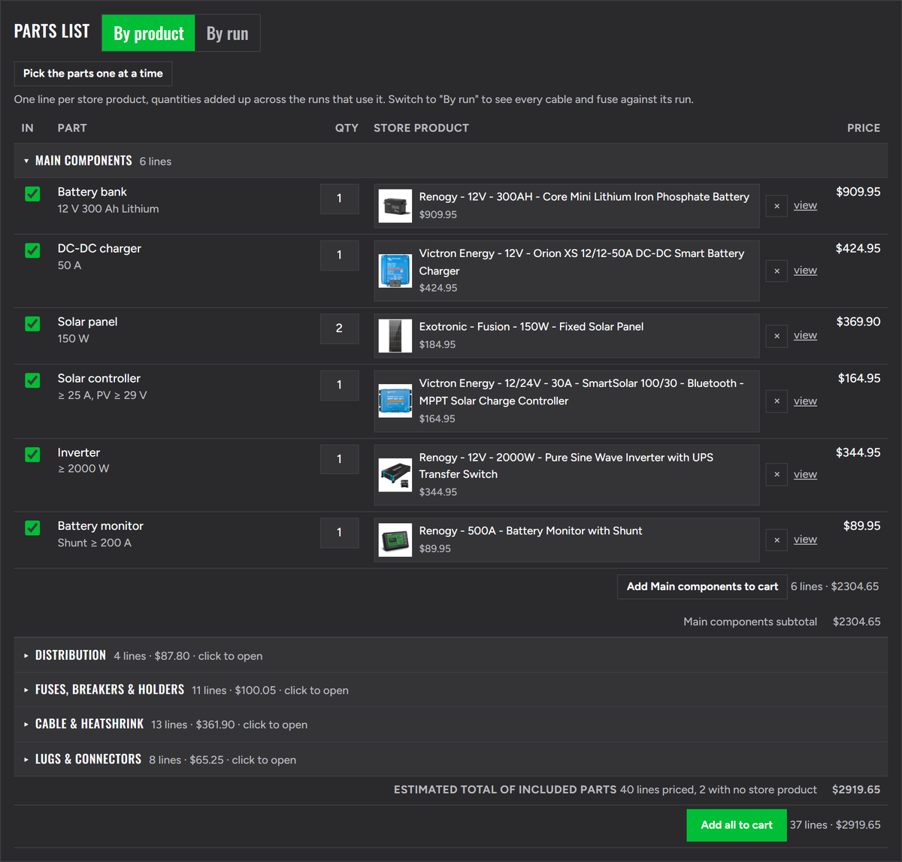Edit the Battery monitor quantity field
The image size is (902, 862).
(339, 532)
